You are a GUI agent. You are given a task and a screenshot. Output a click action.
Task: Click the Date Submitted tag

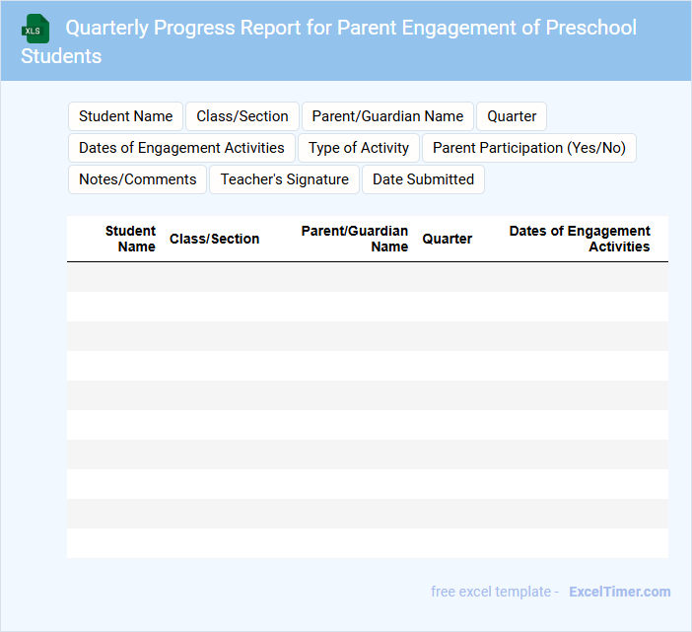423,179
